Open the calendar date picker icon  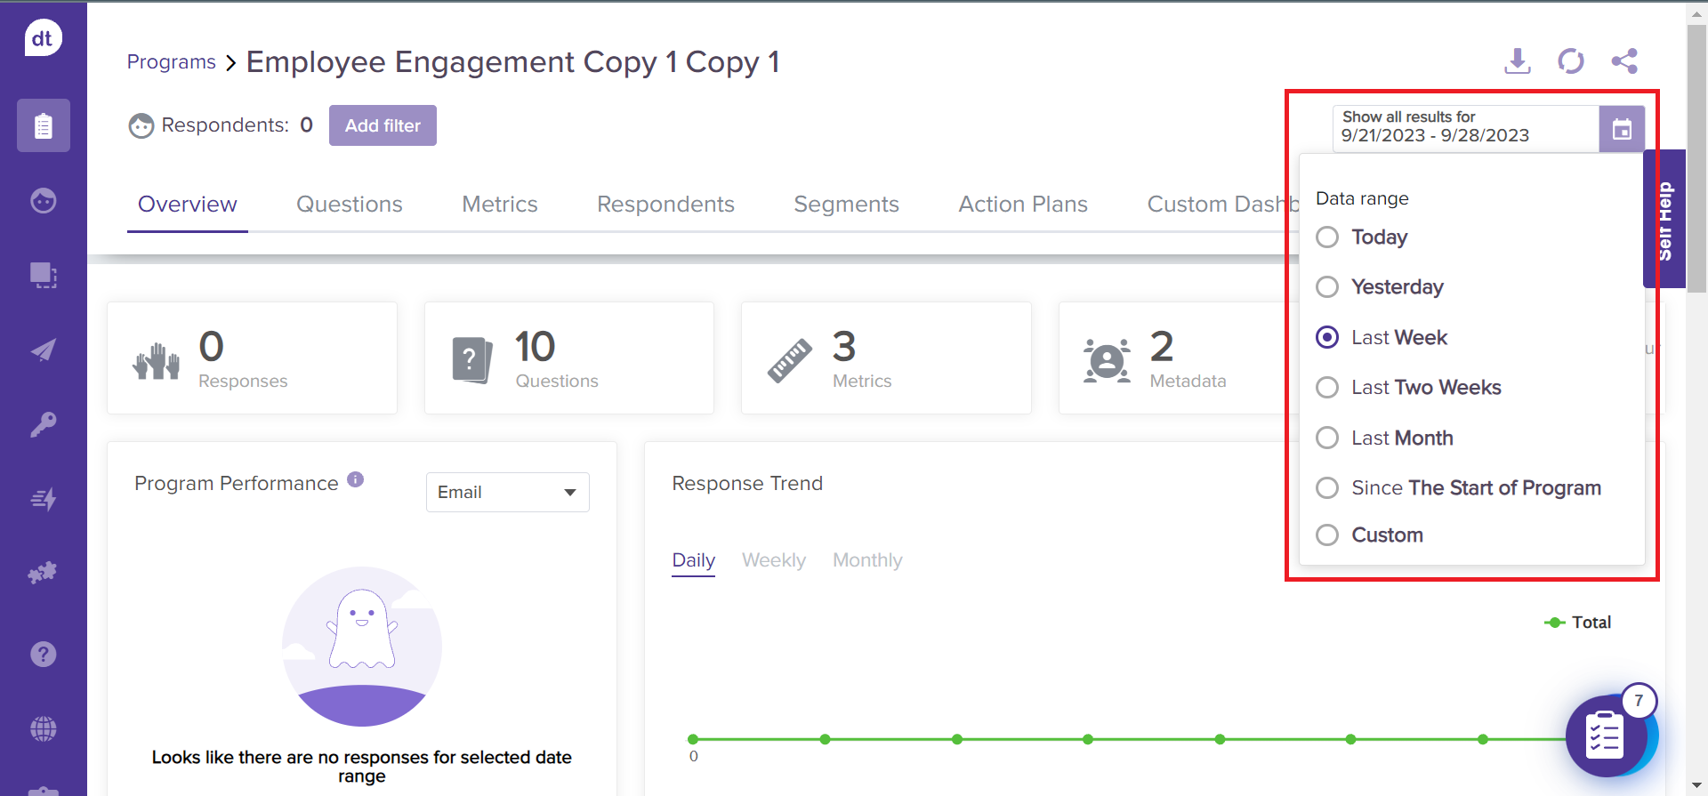[x=1622, y=129]
